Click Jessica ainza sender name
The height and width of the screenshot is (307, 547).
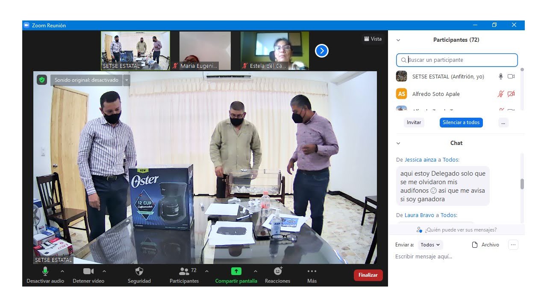(x=421, y=160)
